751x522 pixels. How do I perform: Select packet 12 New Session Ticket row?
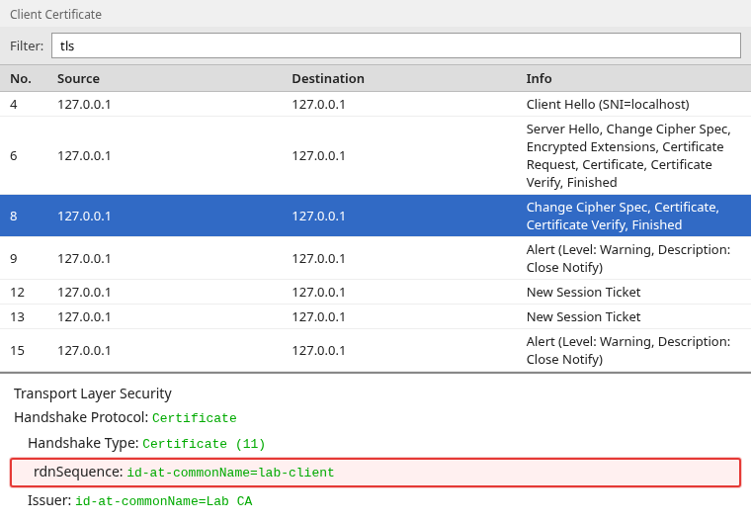coord(375,292)
